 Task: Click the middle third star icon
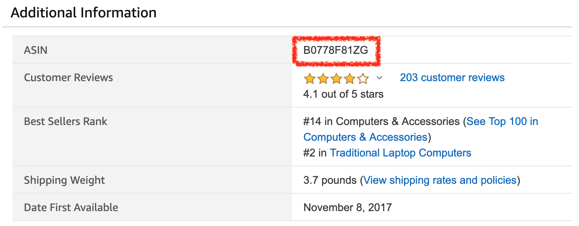point(336,78)
